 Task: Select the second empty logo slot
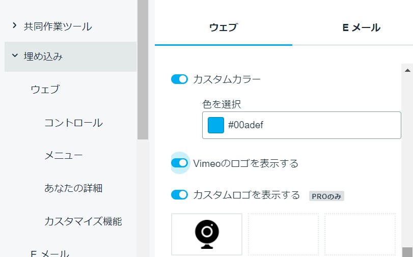tap(284, 234)
